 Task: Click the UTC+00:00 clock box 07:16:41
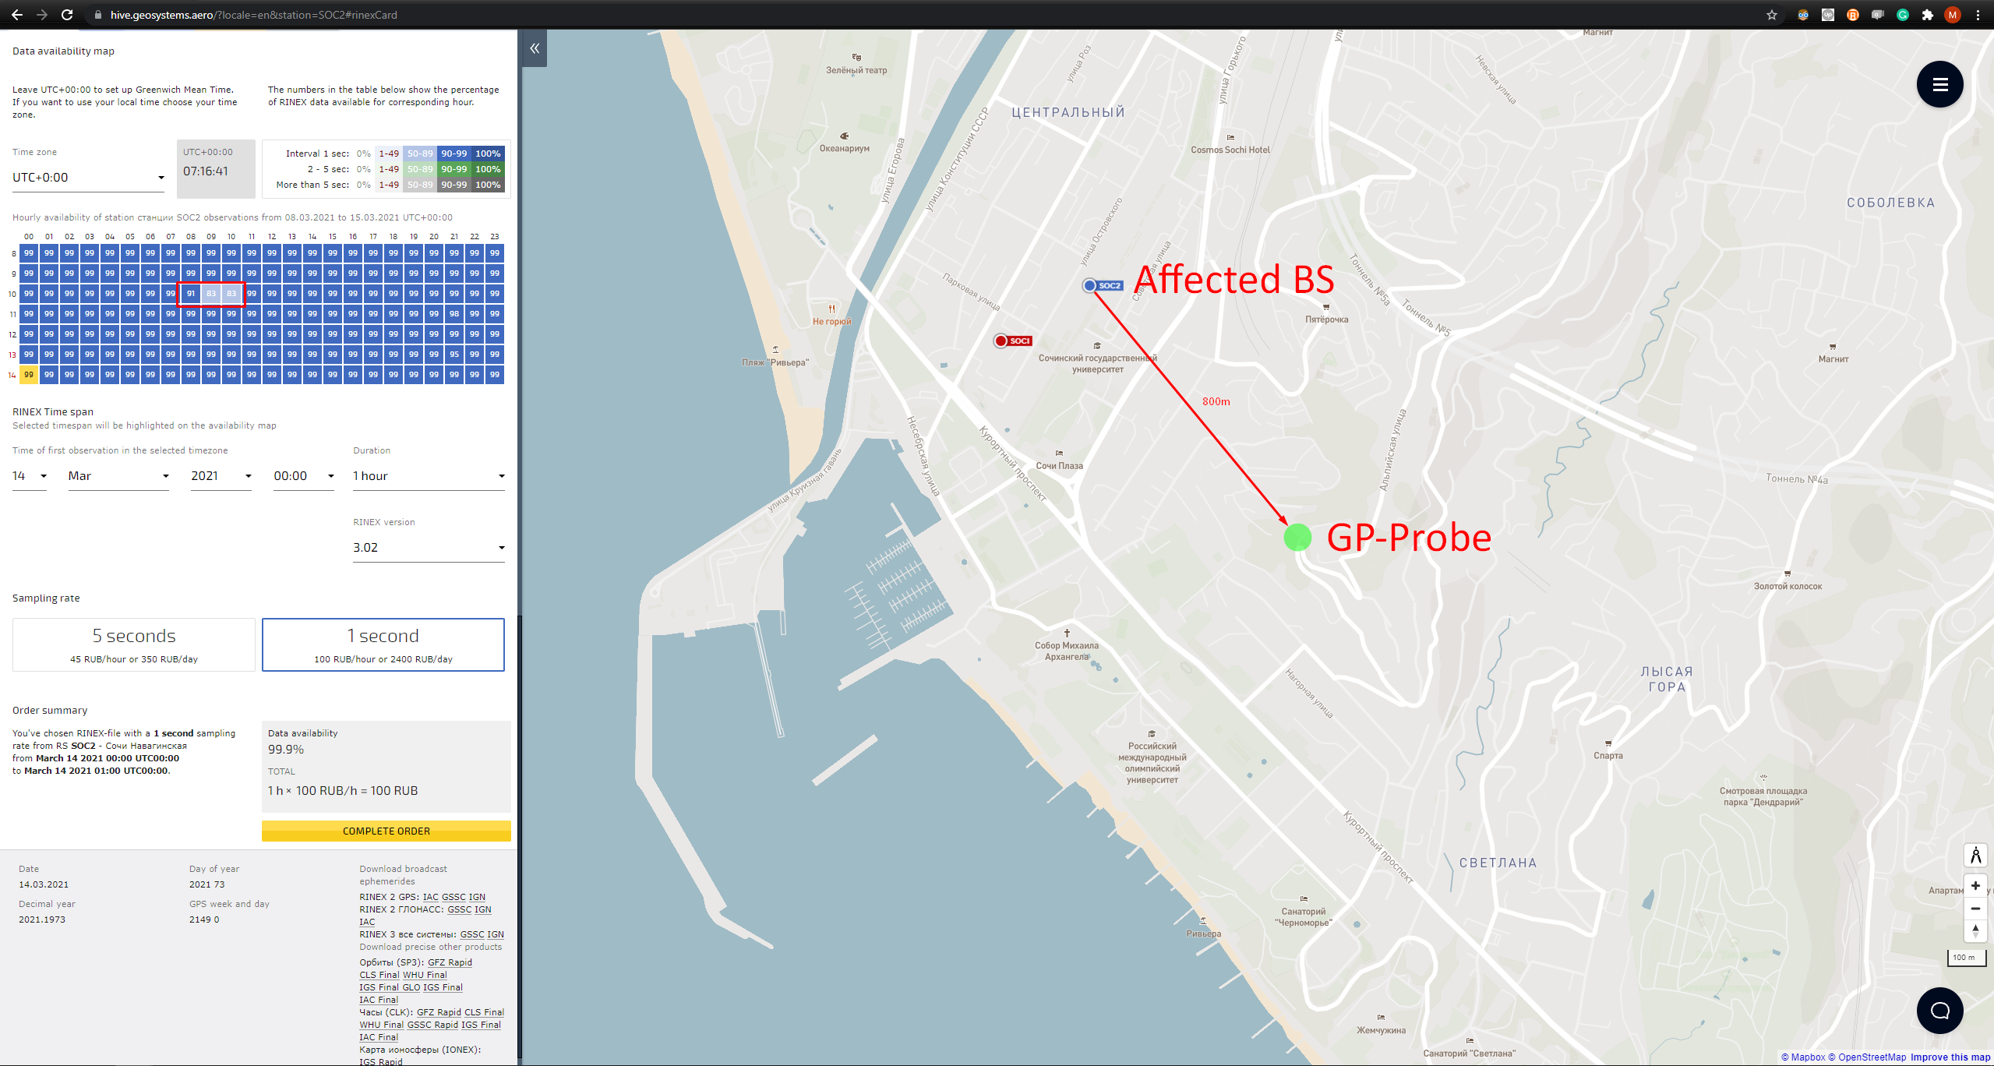[216, 169]
